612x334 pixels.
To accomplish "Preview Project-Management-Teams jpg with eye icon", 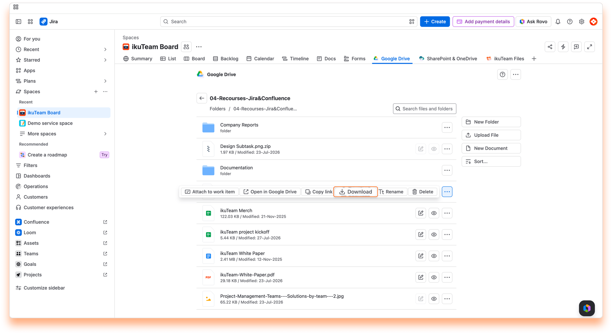I will point(434,299).
